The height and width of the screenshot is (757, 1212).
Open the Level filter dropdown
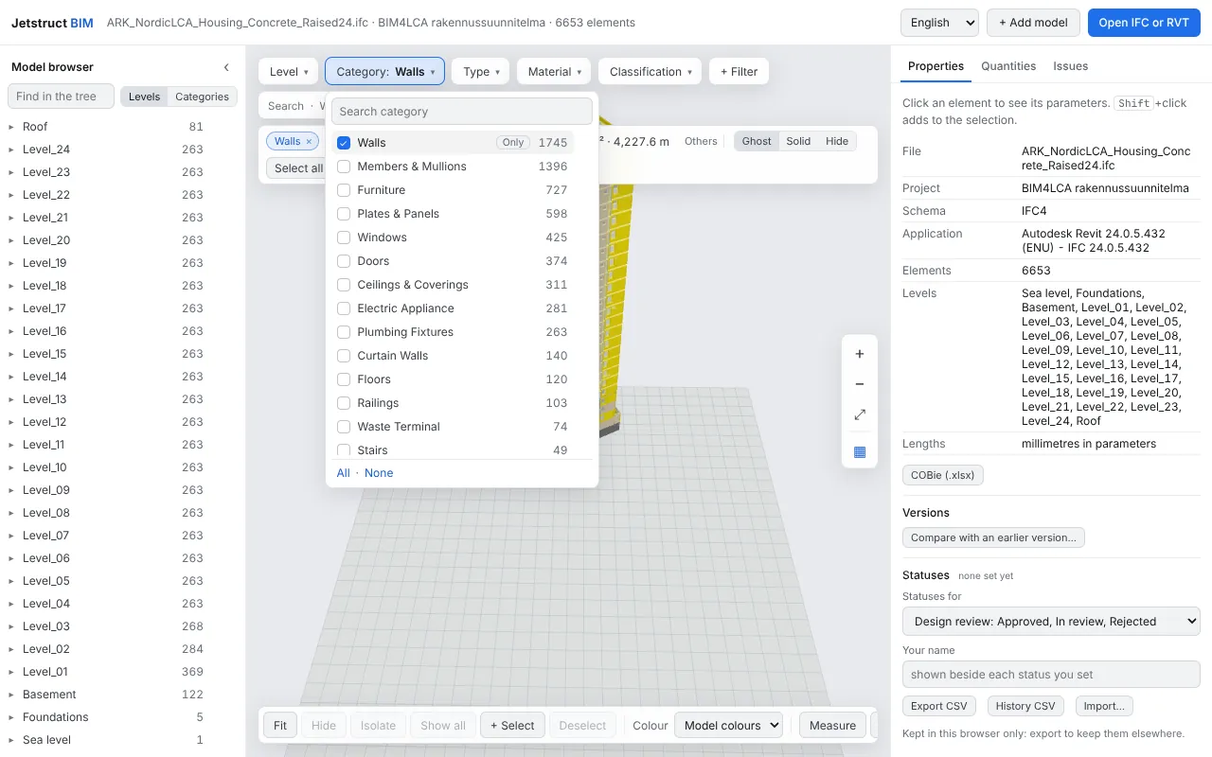pos(289,72)
